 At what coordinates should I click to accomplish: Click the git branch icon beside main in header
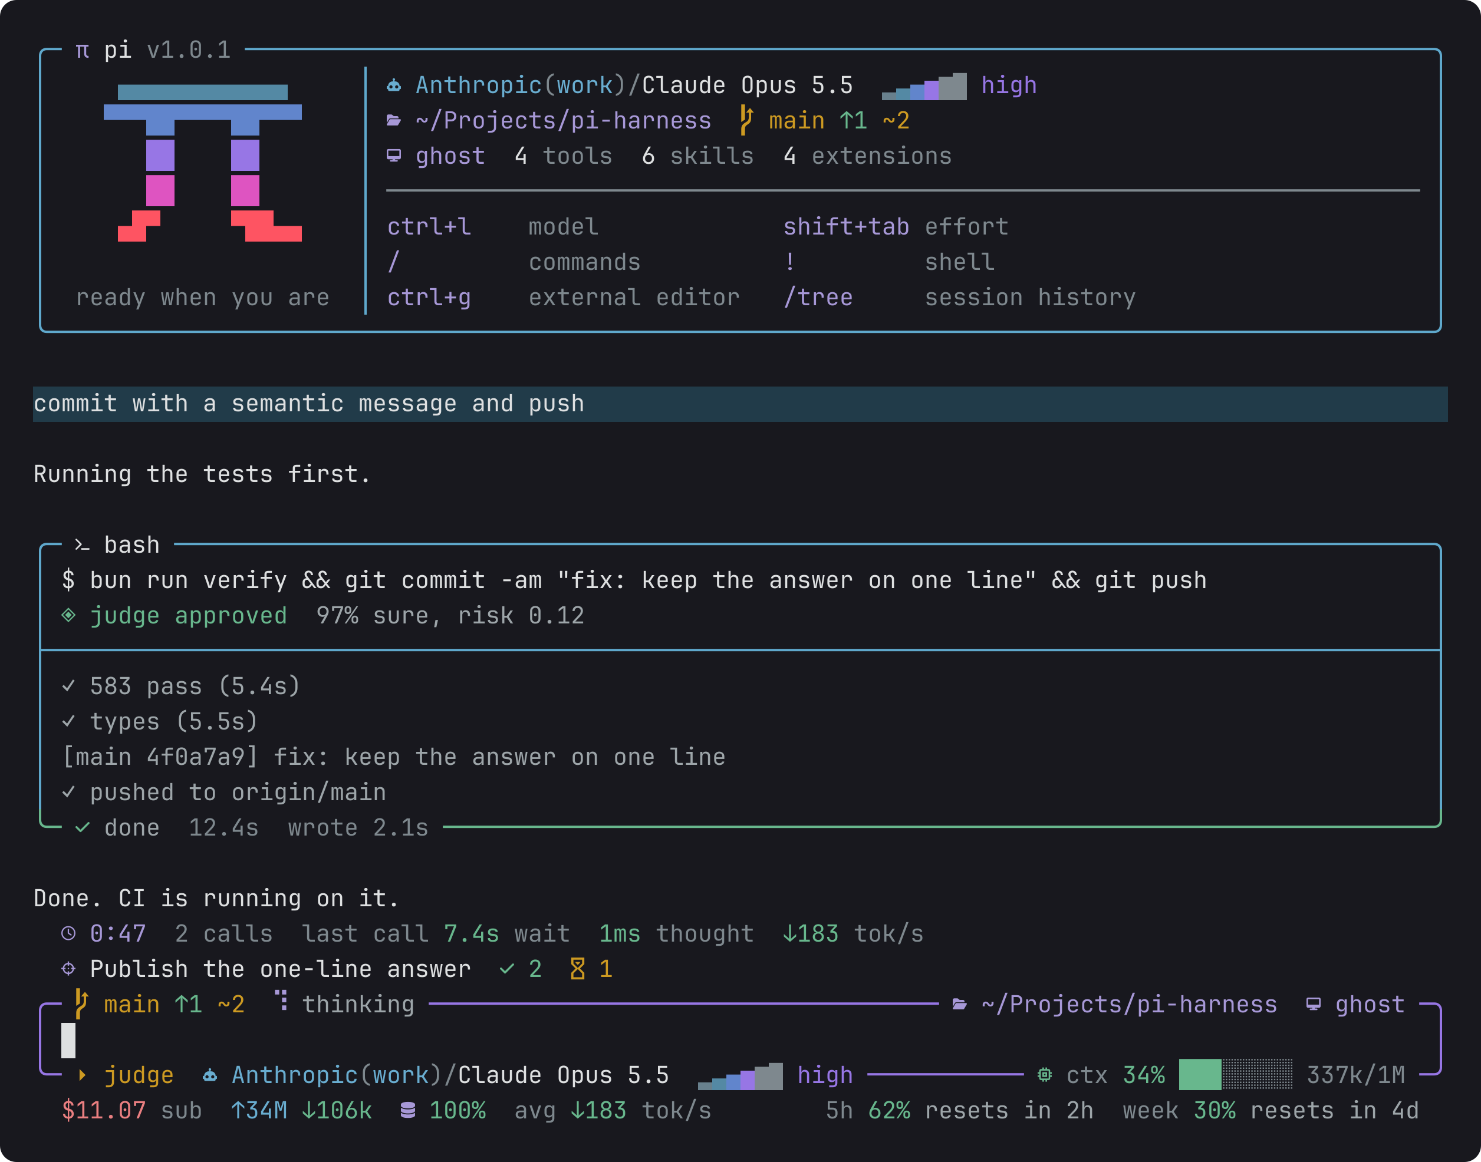(746, 120)
